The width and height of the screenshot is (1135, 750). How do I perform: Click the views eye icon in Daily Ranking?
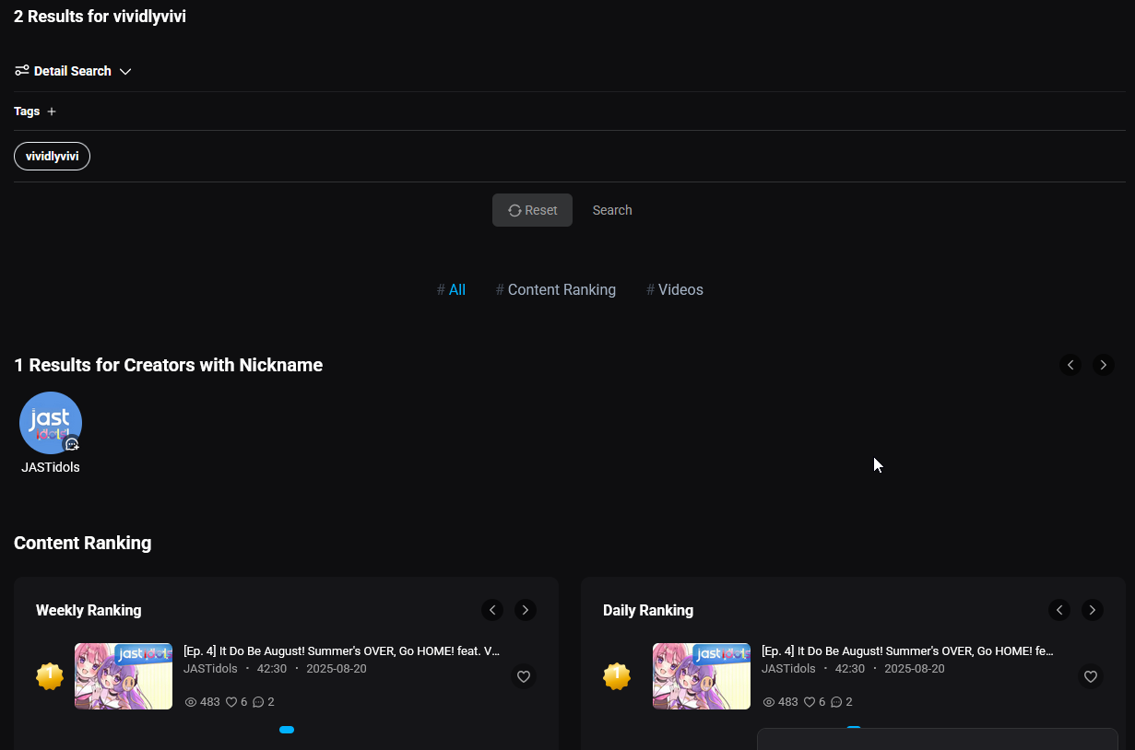[x=769, y=702]
